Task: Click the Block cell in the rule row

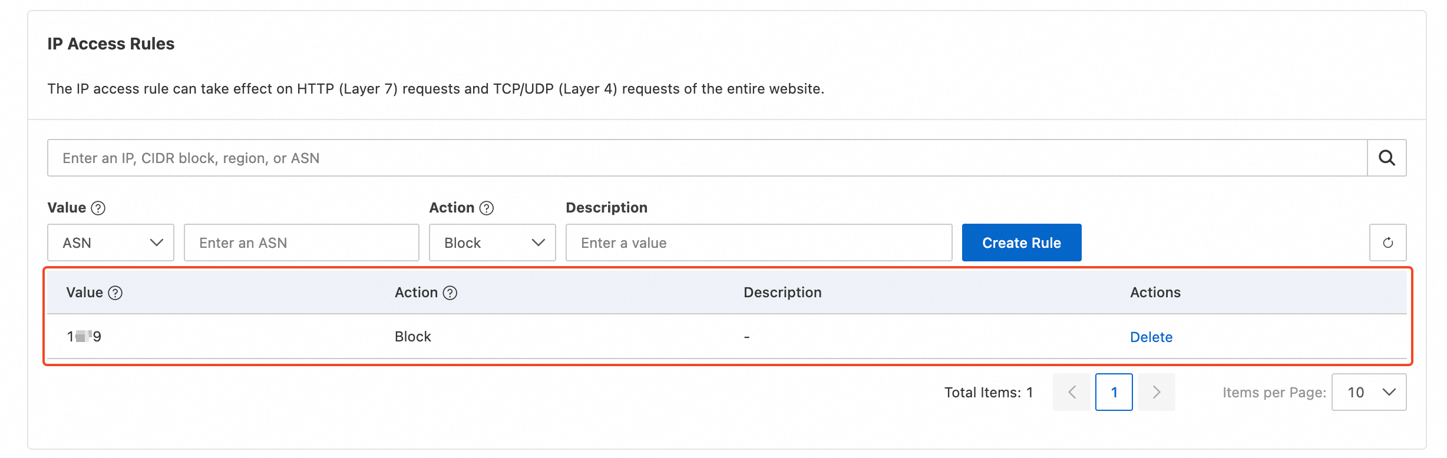Action: 413,337
